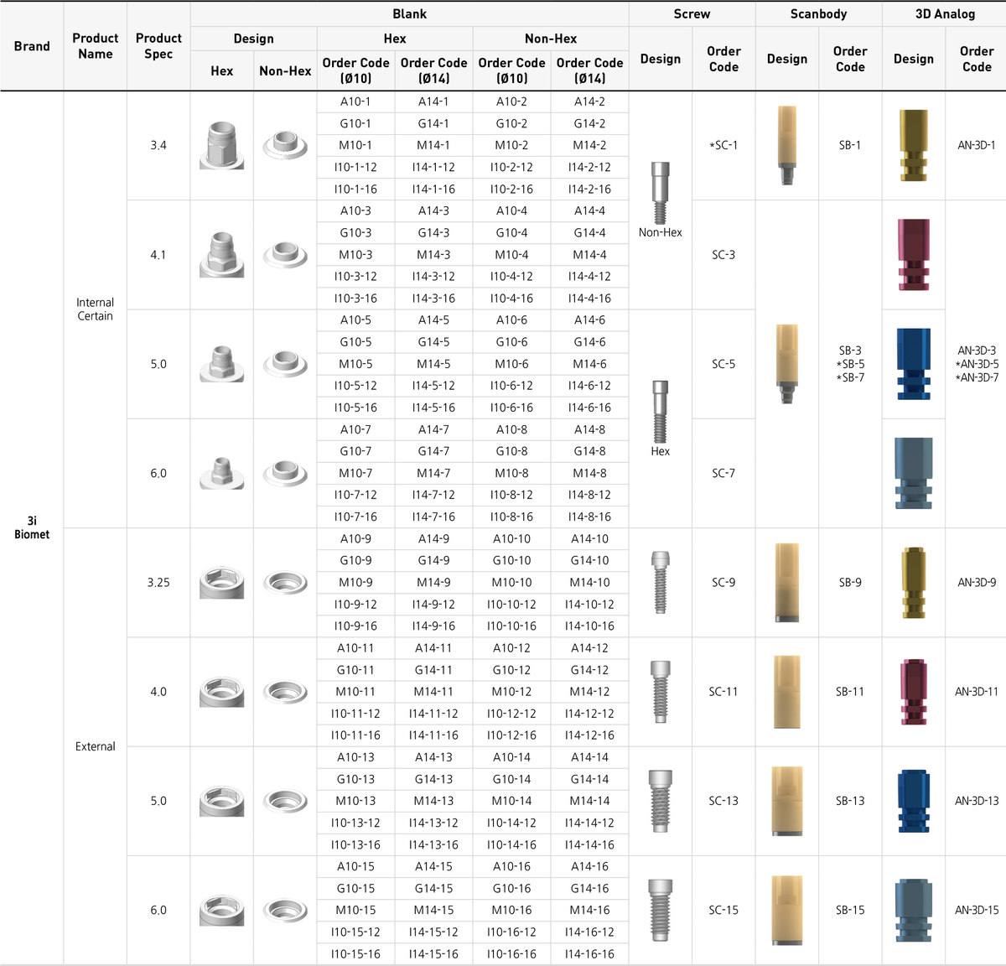
Task: Click order code A10-1
Action: click(x=355, y=101)
